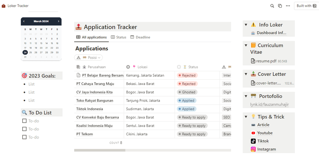The height and width of the screenshot is (160, 319).
Task: Go to next month in calendar
Action: click(59, 21)
